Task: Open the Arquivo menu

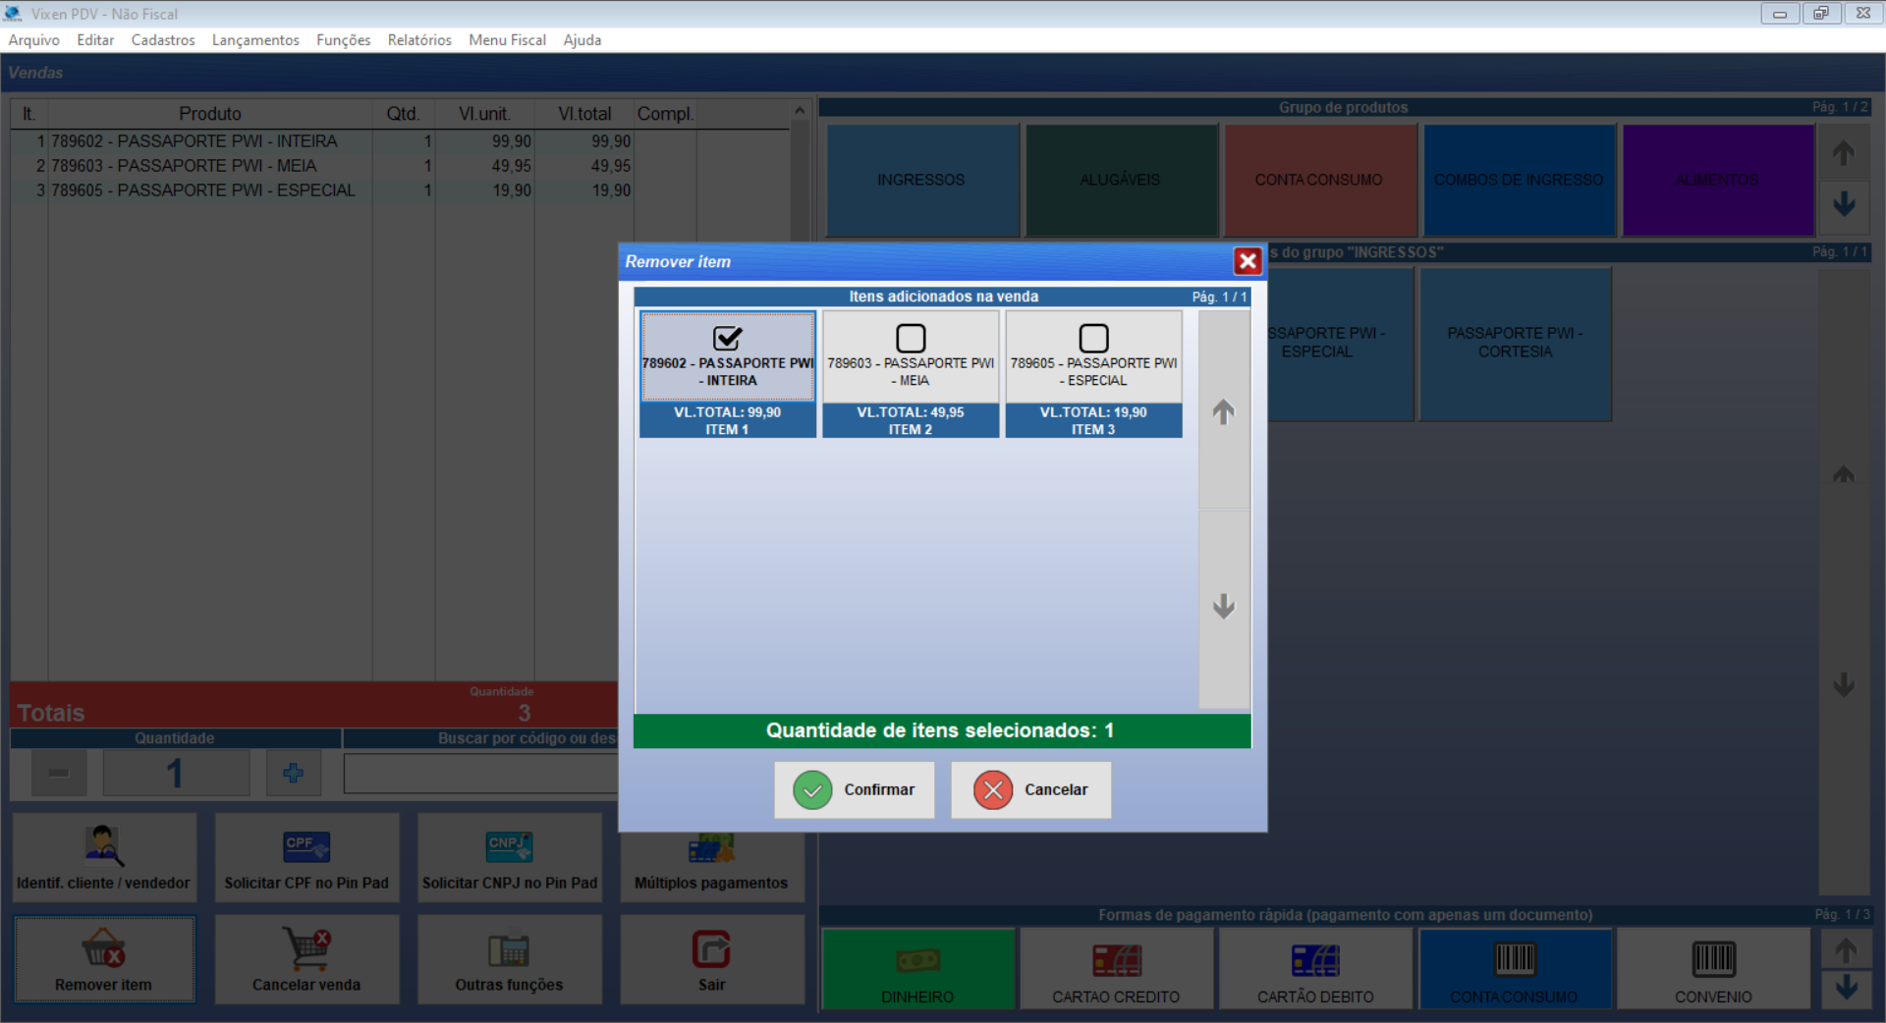Action: [x=34, y=40]
